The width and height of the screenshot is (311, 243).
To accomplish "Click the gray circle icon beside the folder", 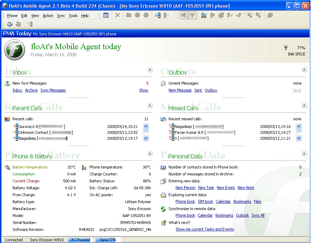I will pos(137,15).
